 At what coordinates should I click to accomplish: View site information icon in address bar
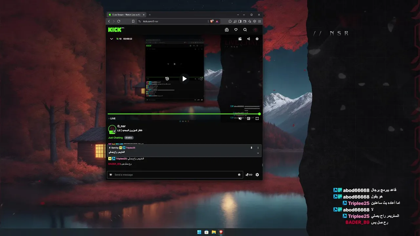click(x=139, y=21)
